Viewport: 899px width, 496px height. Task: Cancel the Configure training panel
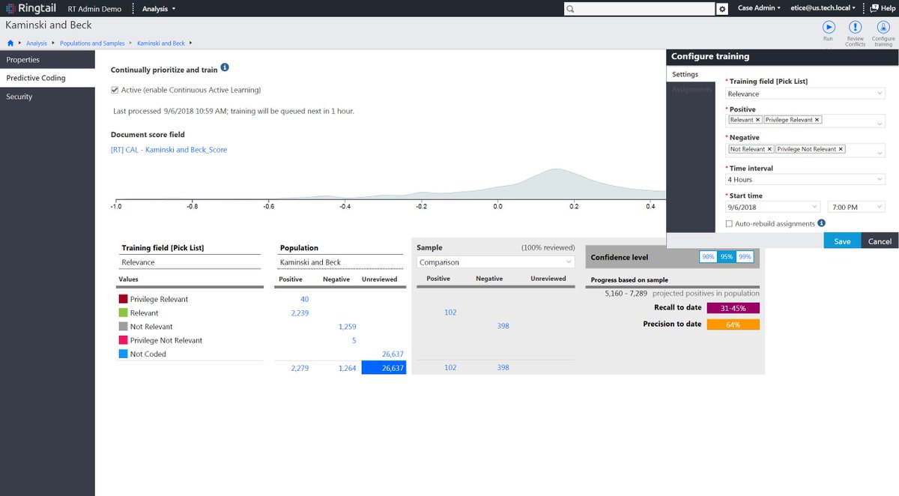pos(880,241)
